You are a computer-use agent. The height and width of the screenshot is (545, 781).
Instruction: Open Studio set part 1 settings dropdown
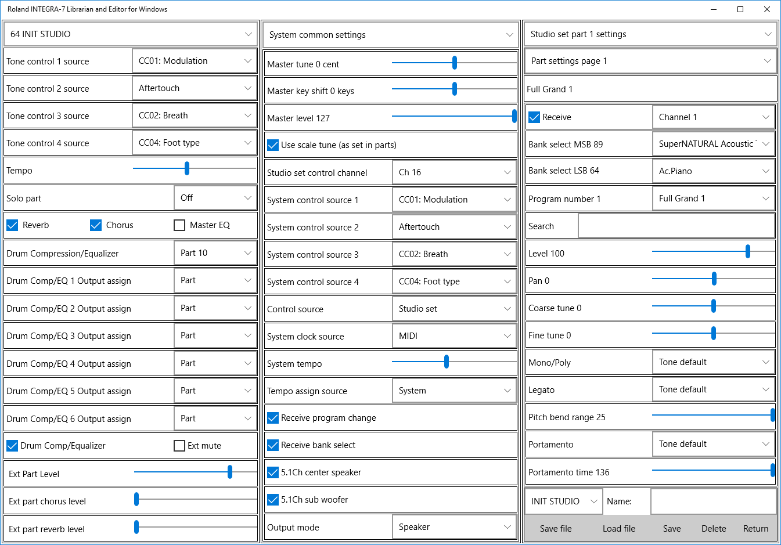click(650, 34)
